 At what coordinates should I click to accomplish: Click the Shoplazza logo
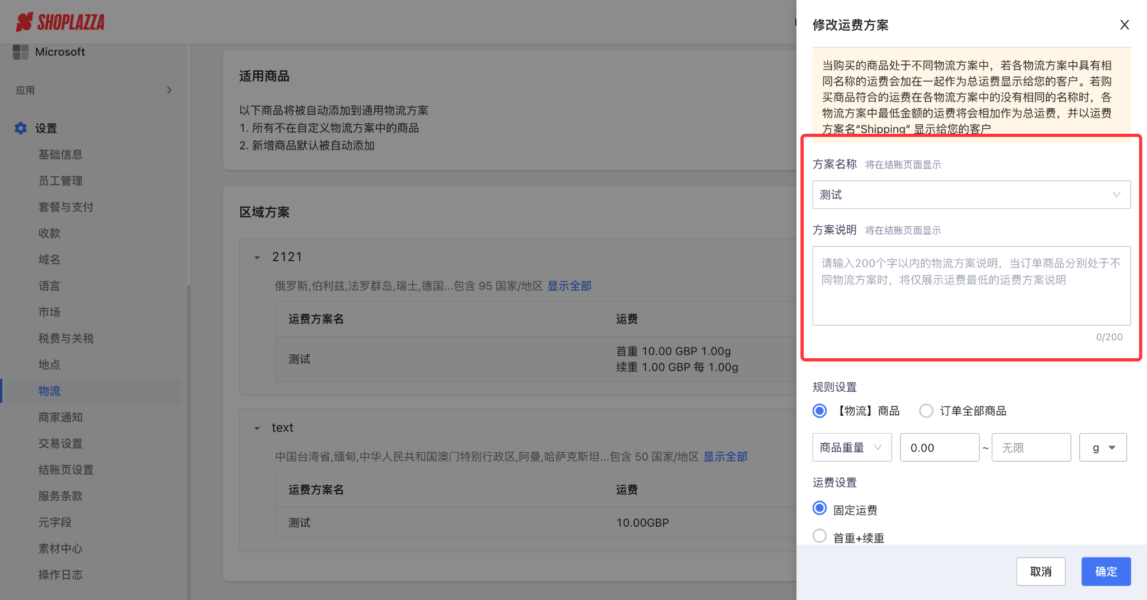coord(60,22)
